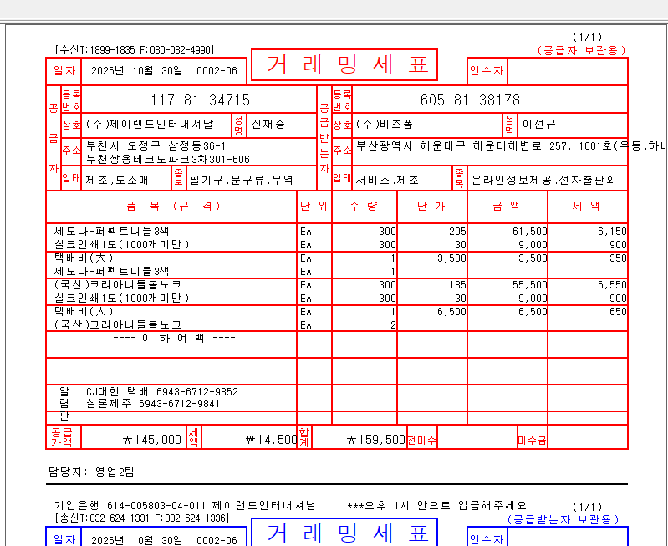Select supplier representative name 진재승
The image size is (668, 546).
click(x=268, y=125)
